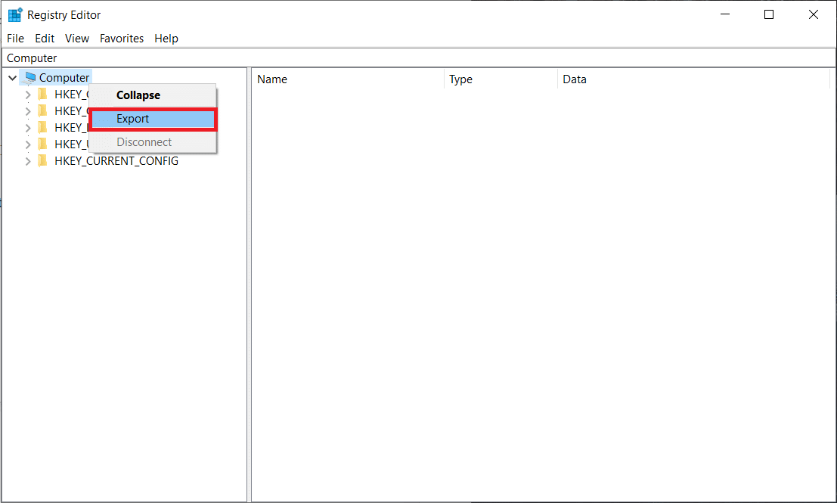The height and width of the screenshot is (503, 837).
Task: Click the address bar showing Computer
Action: point(419,57)
